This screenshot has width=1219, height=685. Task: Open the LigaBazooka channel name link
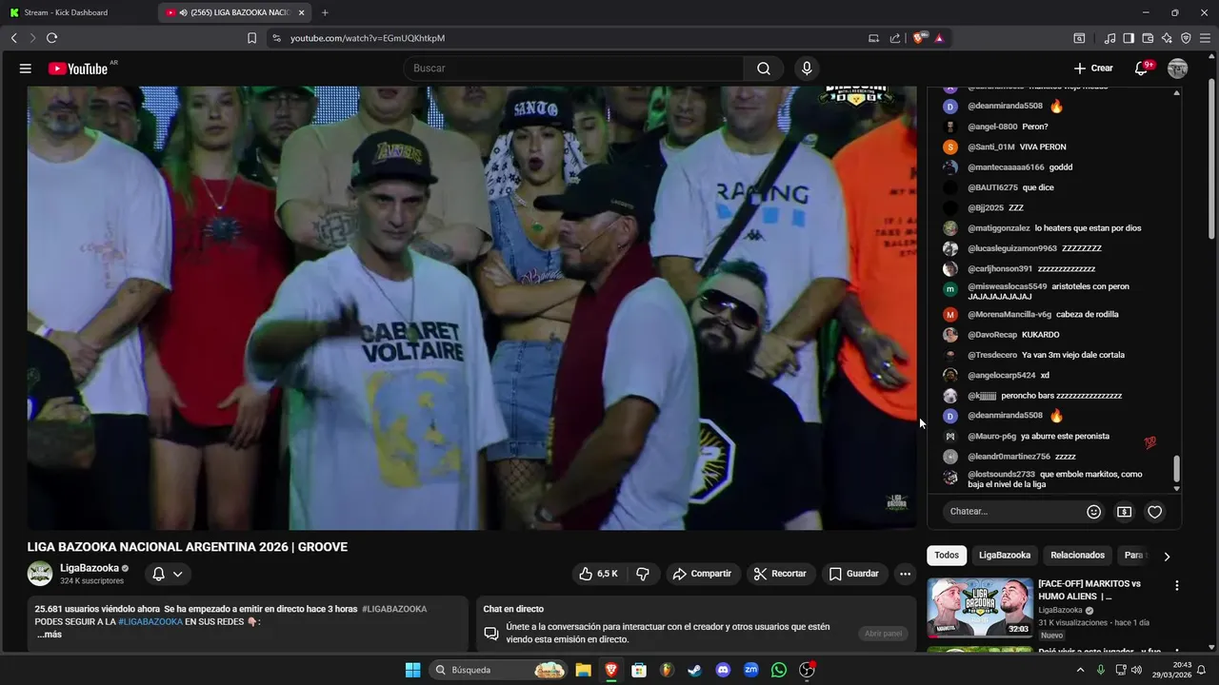90,568
